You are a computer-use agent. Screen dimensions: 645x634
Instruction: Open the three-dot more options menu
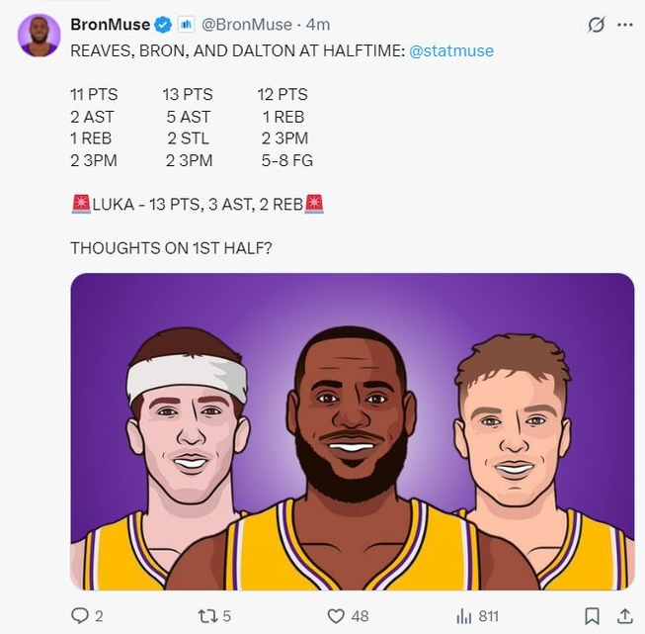click(624, 25)
